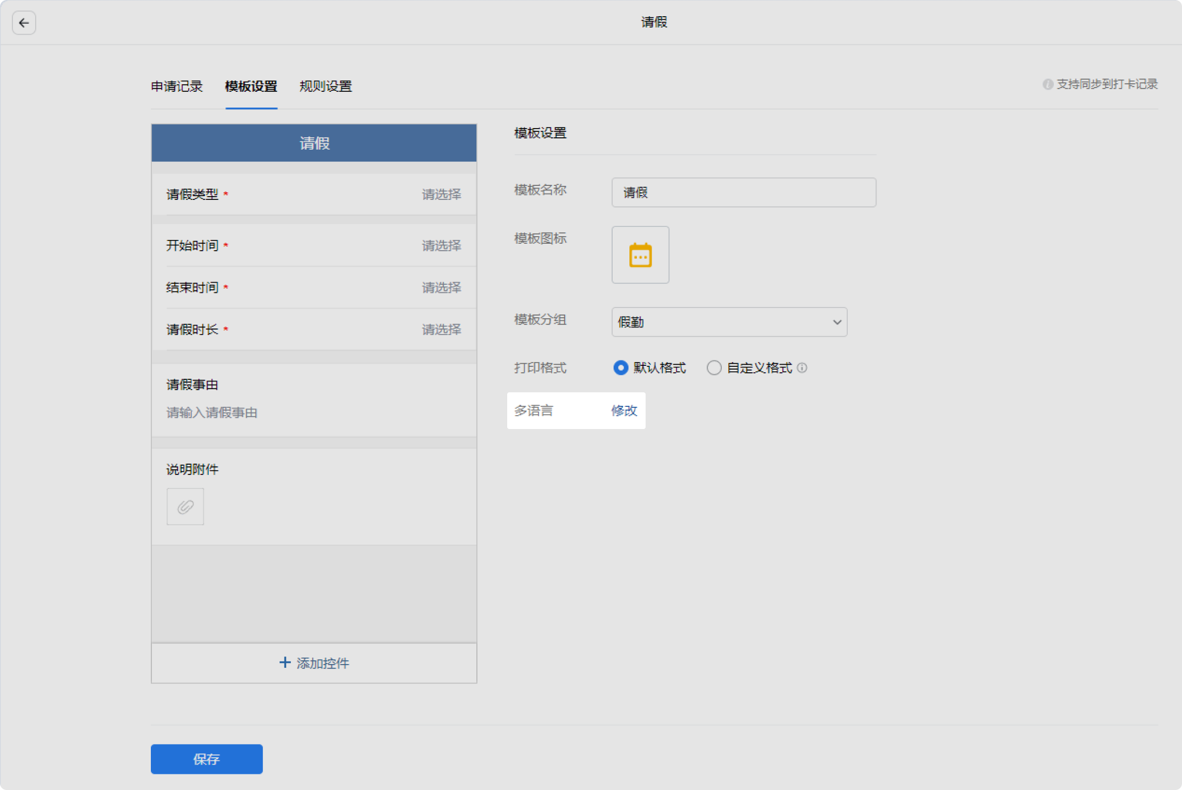Click 修改 link for 多语言
The width and height of the screenshot is (1182, 790).
pos(624,411)
